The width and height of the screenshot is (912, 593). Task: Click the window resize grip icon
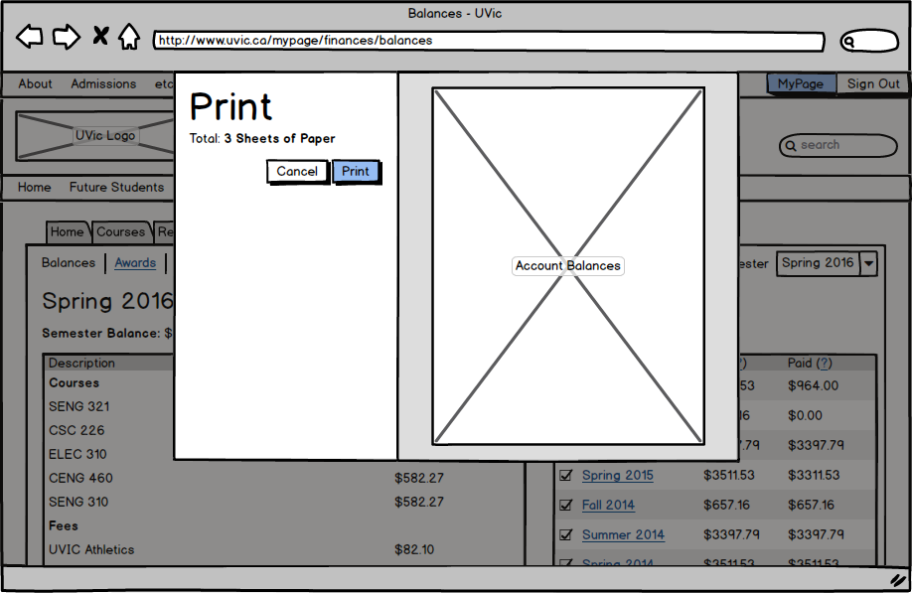click(x=899, y=579)
